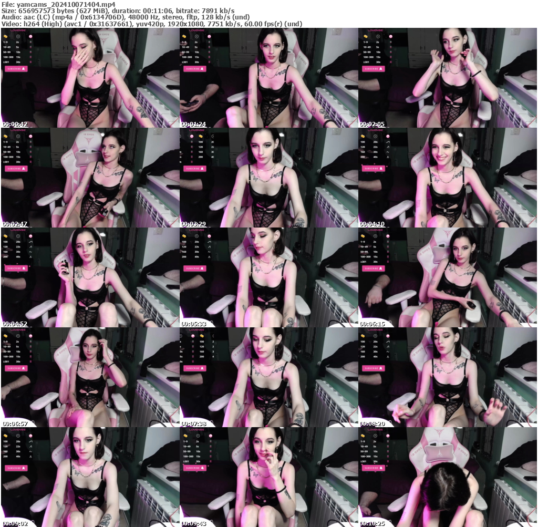The width and height of the screenshot is (538, 527).
Task: Select the Lovense logo in the 00:03:29 frame
Action: (197, 129)
